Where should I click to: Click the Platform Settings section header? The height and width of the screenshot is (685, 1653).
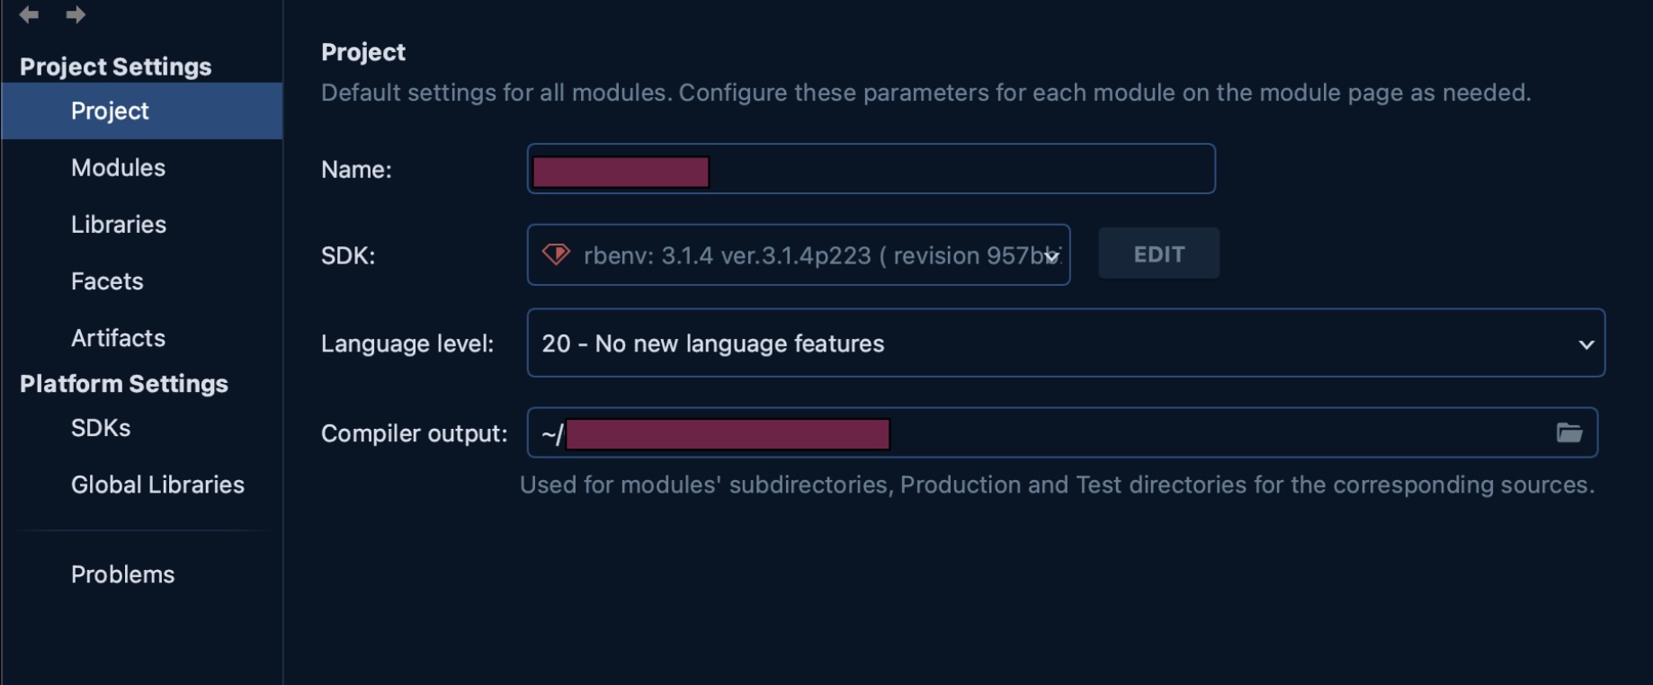point(123,384)
